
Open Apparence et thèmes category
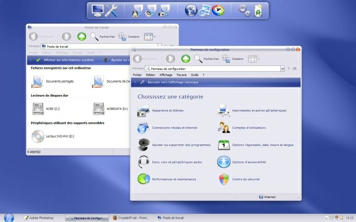(x=144, y=110)
